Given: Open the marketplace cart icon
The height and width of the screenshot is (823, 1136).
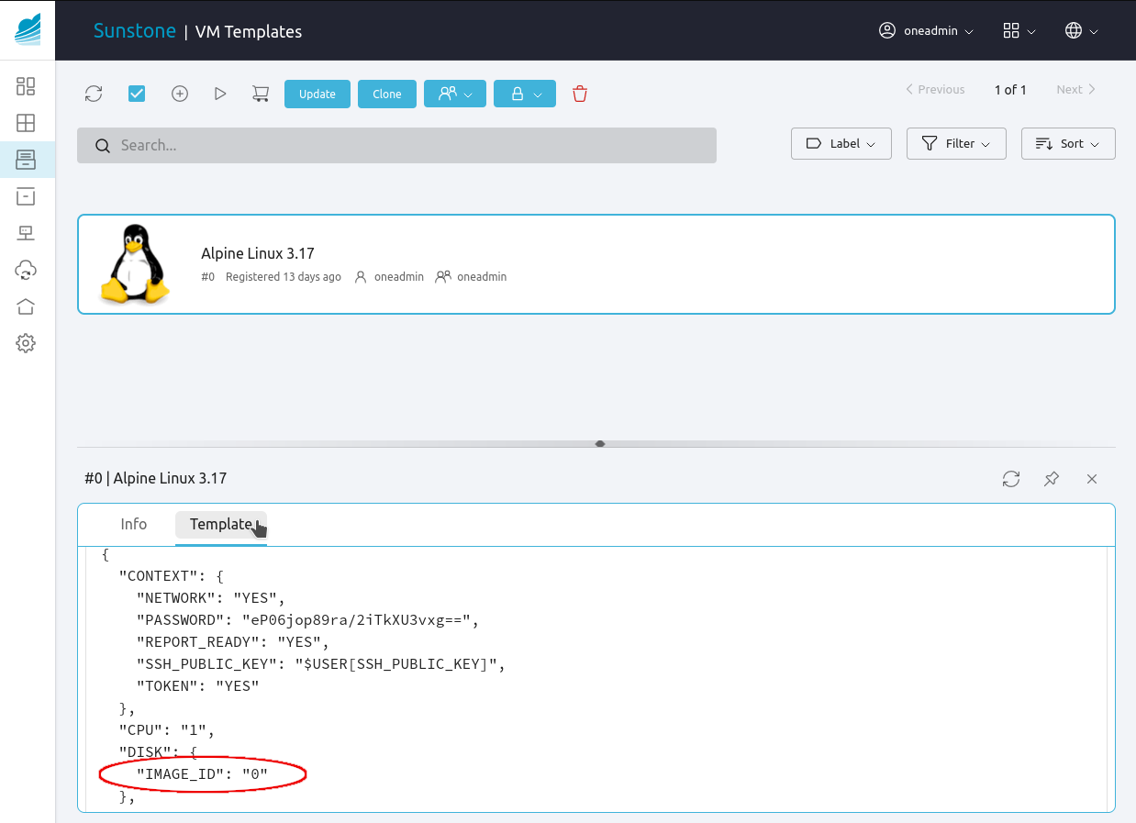Looking at the screenshot, I should 261,94.
